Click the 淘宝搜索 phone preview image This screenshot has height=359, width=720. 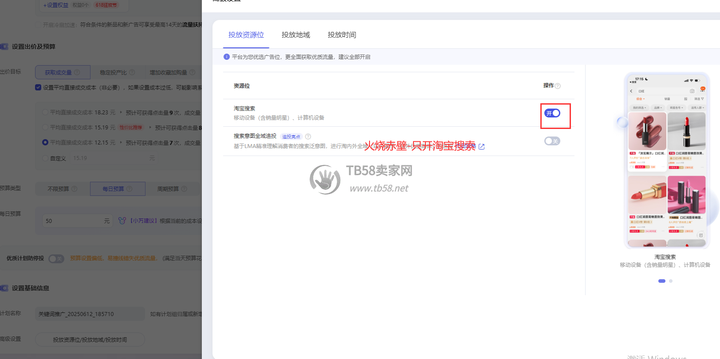coord(667,160)
